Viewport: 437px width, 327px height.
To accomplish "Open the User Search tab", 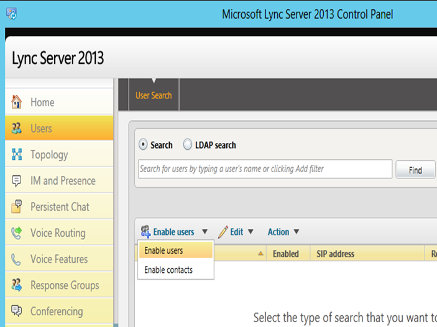I will coord(154,96).
